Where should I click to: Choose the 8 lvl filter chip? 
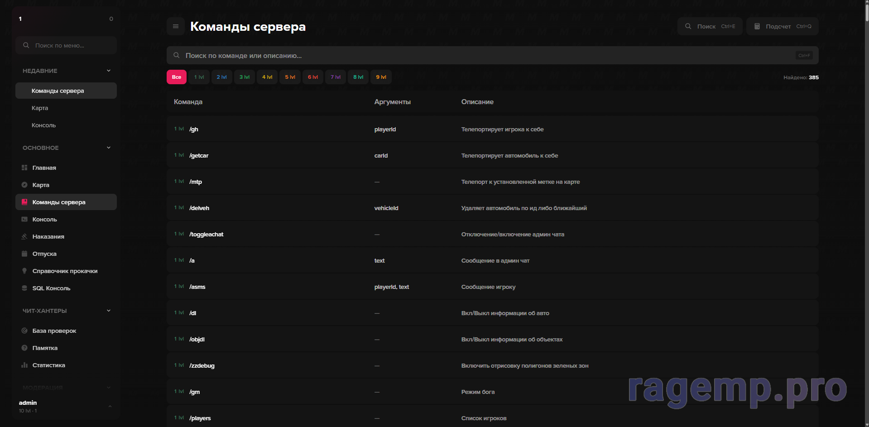coord(358,77)
